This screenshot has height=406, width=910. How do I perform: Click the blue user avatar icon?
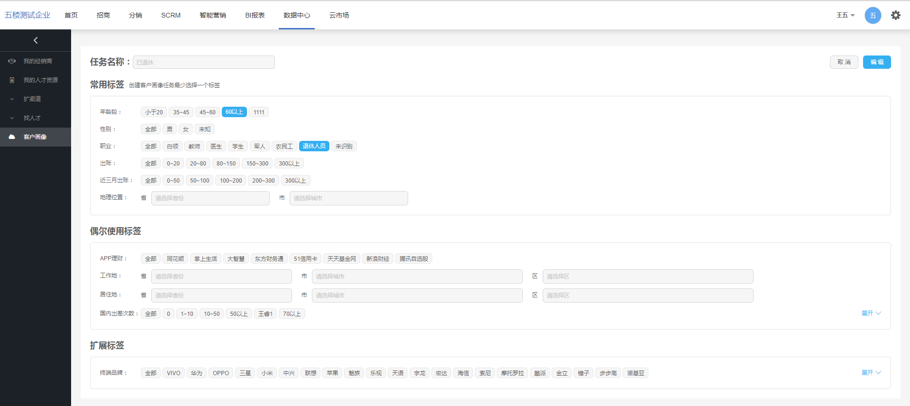click(x=873, y=15)
